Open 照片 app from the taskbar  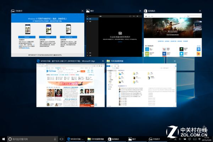pos(135,139)
